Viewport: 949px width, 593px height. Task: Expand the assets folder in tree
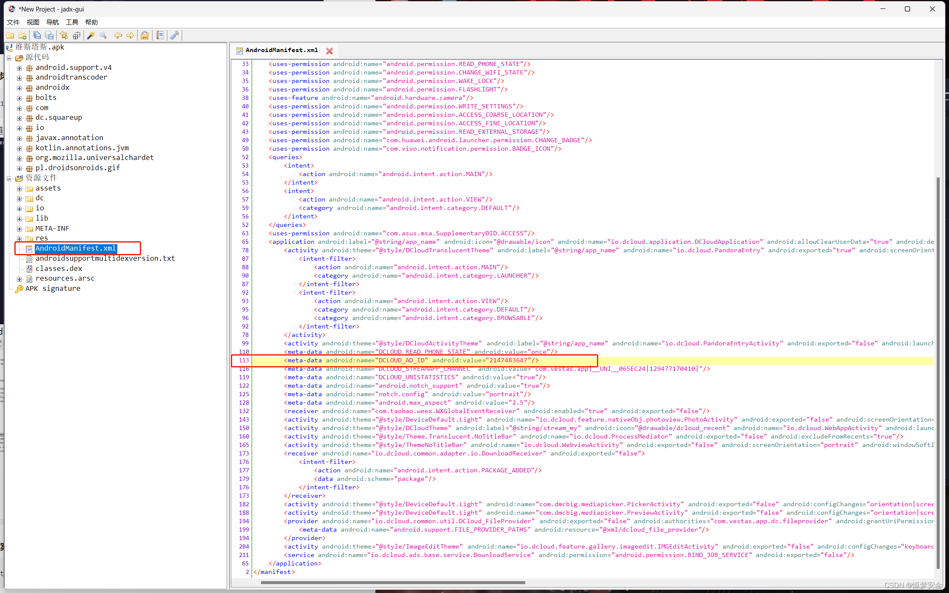point(19,188)
